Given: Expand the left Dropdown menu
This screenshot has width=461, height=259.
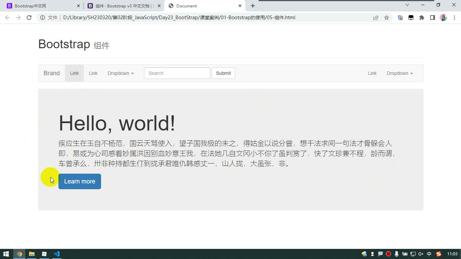Looking at the screenshot, I should [x=121, y=73].
